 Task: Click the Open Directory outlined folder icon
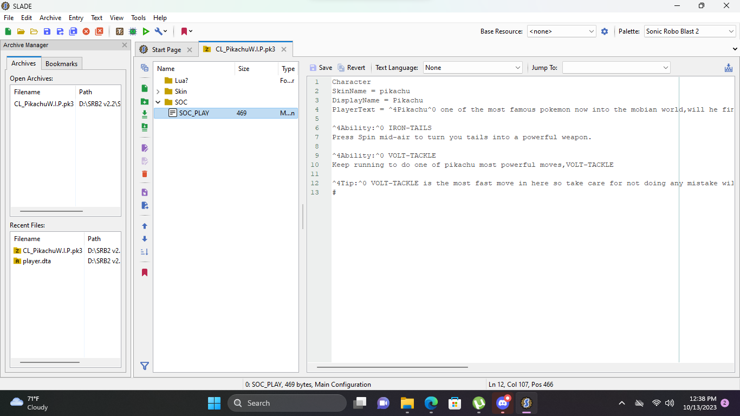coord(34,31)
